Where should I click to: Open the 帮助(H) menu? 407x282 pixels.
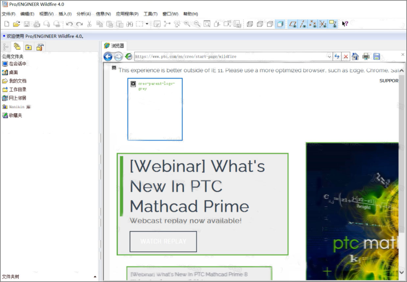pyautogui.click(x=191, y=14)
